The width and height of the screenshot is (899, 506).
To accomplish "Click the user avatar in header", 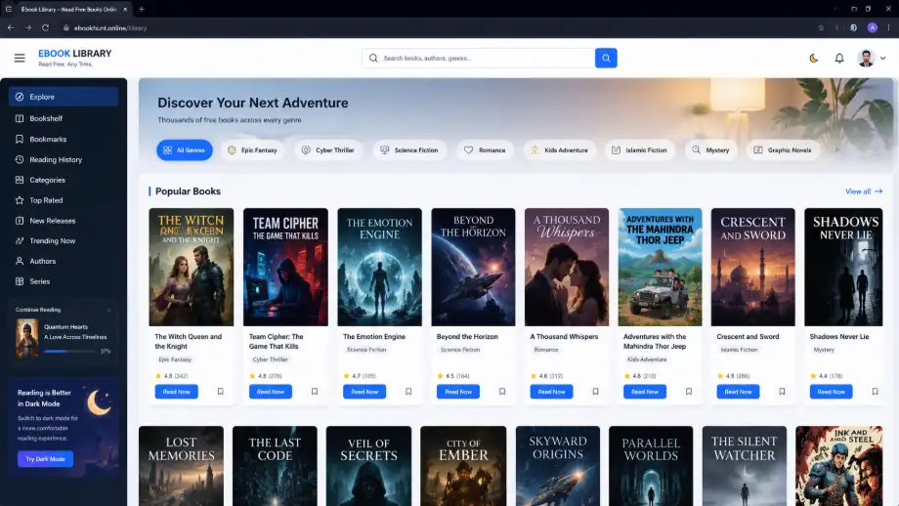I will (x=866, y=58).
